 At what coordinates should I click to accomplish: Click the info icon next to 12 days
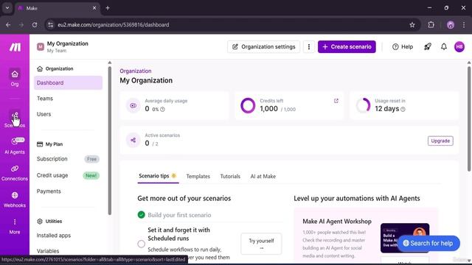403,110
